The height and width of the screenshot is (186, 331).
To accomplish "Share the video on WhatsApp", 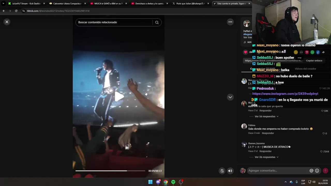I will tap(312, 52).
